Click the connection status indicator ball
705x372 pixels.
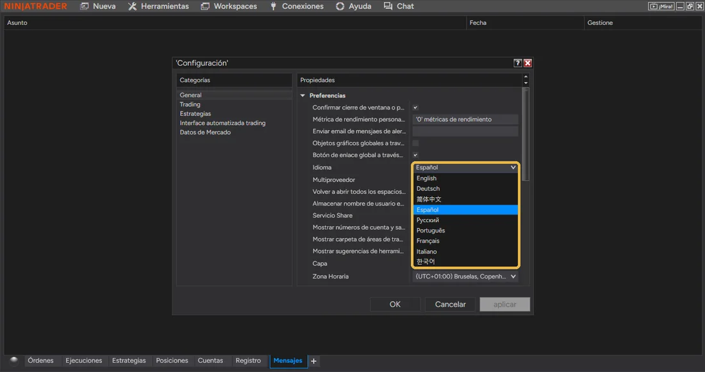13,360
